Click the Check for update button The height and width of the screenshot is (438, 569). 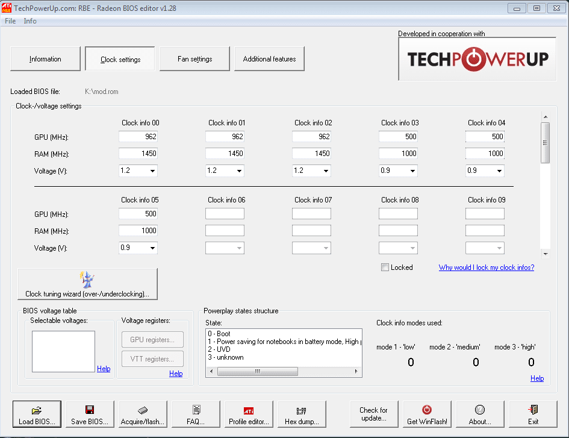374,414
